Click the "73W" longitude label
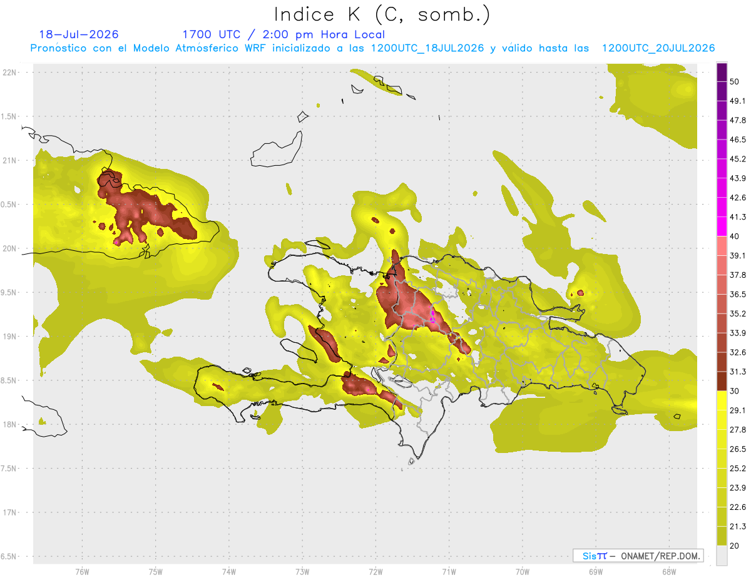The image size is (751, 580). coord(302,571)
